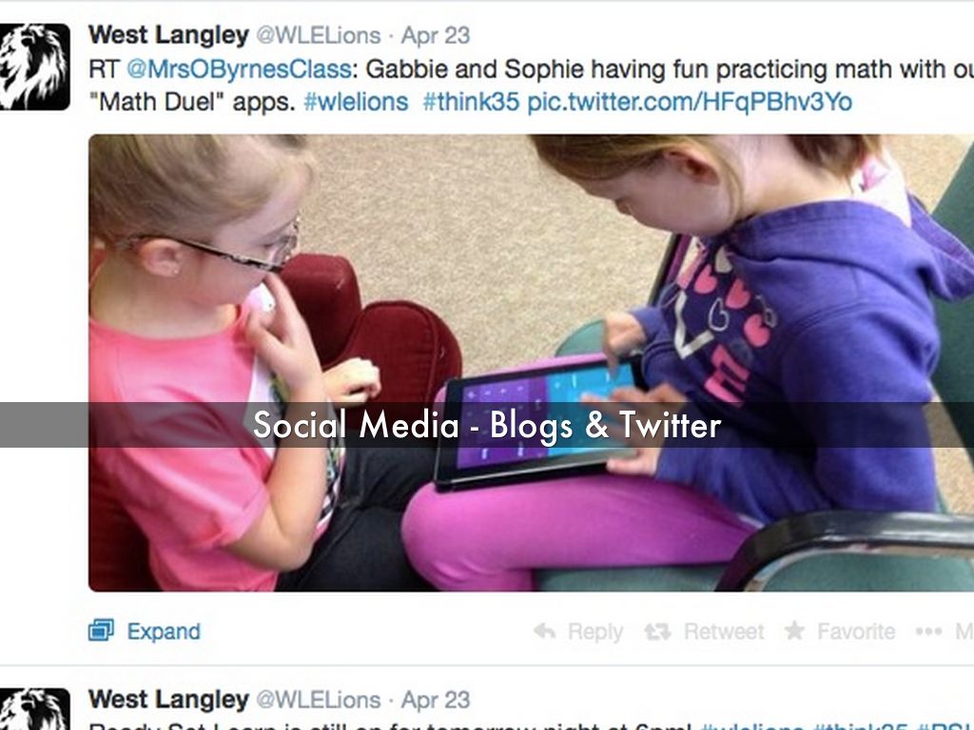Click the Reply arrow icon

pyautogui.click(x=545, y=631)
